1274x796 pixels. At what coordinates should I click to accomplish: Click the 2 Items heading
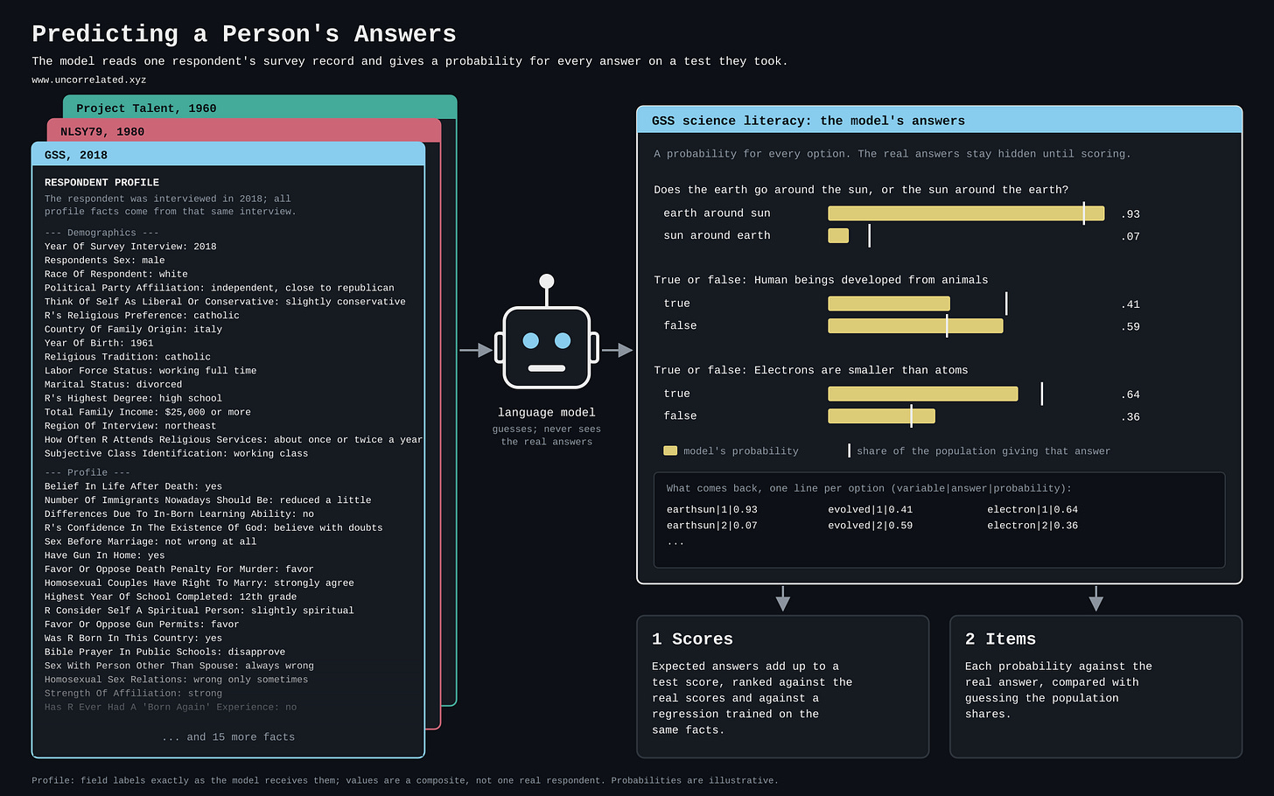point(1000,639)
